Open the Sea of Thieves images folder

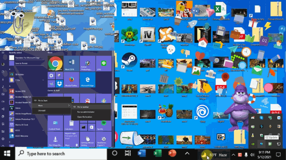point(202,89)
